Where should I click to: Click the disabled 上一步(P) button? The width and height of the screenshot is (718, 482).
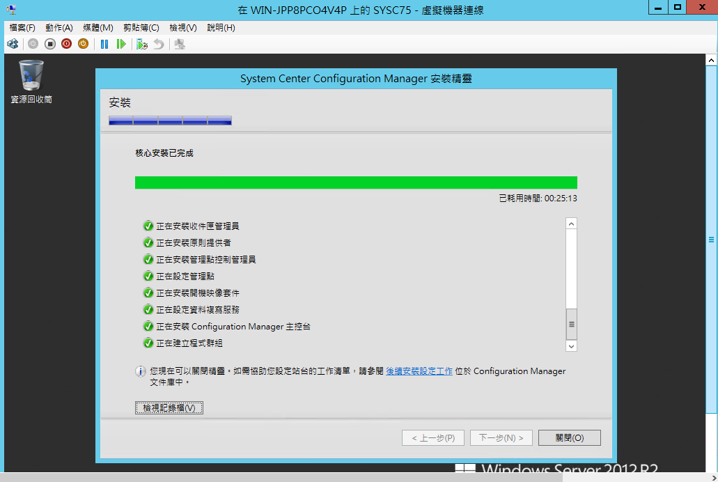pyautogui.click(x=433, y=437)
